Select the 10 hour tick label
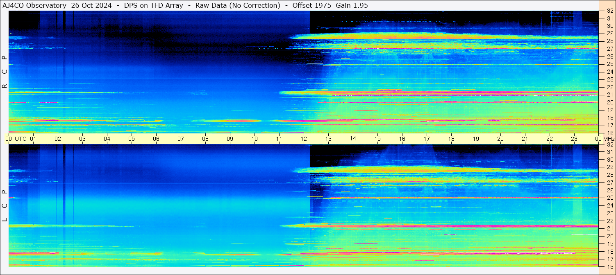Screen dimensions: 616x275 [x=255, y=139]
